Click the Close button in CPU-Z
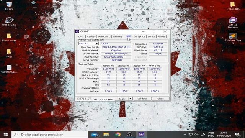The image size is (245, 138). [x=160, y=99]
